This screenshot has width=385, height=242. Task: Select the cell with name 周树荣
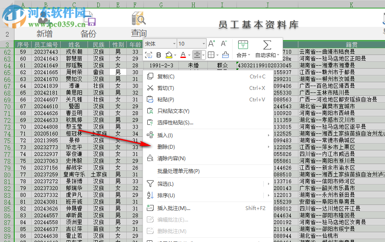pyautogui.click(x=74, y=72)
